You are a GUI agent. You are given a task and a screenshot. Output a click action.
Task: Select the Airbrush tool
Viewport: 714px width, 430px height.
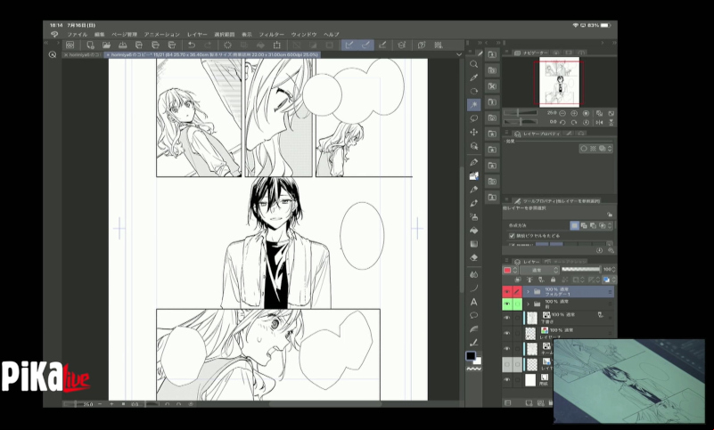click(473, 216)
